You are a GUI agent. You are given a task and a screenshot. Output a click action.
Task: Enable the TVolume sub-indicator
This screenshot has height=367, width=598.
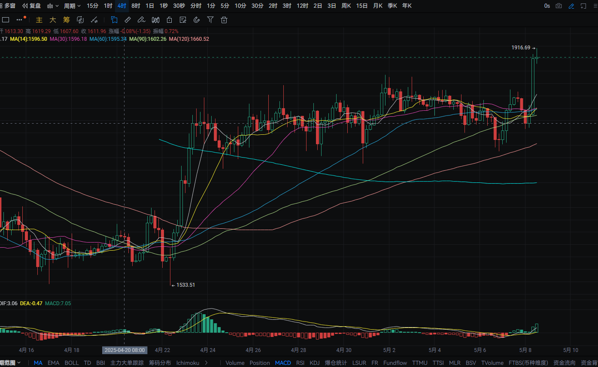pyautogui.click(x=493, y=363)
